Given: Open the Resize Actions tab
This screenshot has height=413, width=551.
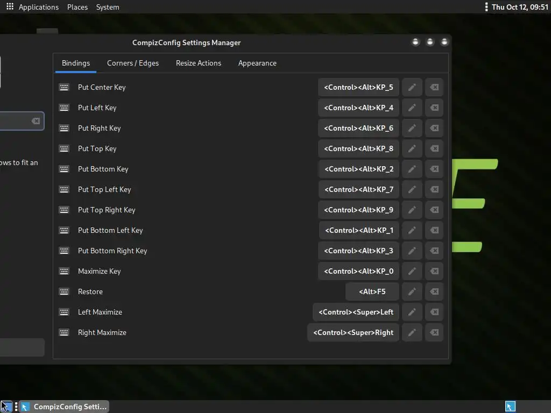Looking at the screenshot, I should (x=199, y=63).
